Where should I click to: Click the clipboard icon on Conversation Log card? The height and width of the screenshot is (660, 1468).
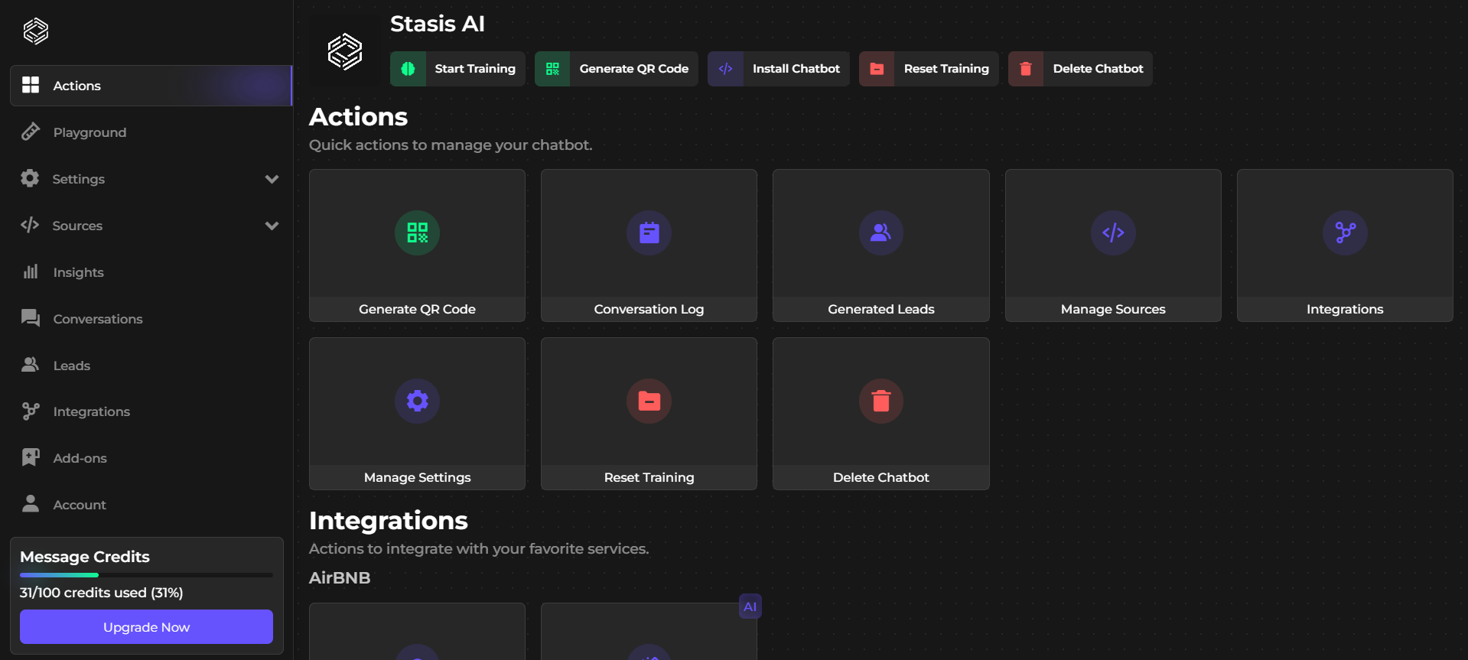tap(649, 232)
